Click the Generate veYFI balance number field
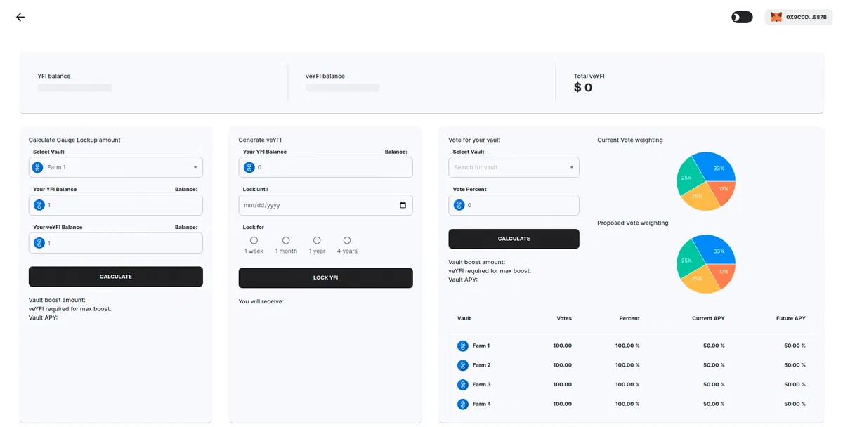Screen dimensions: 843x427 (x=326, y=167)
